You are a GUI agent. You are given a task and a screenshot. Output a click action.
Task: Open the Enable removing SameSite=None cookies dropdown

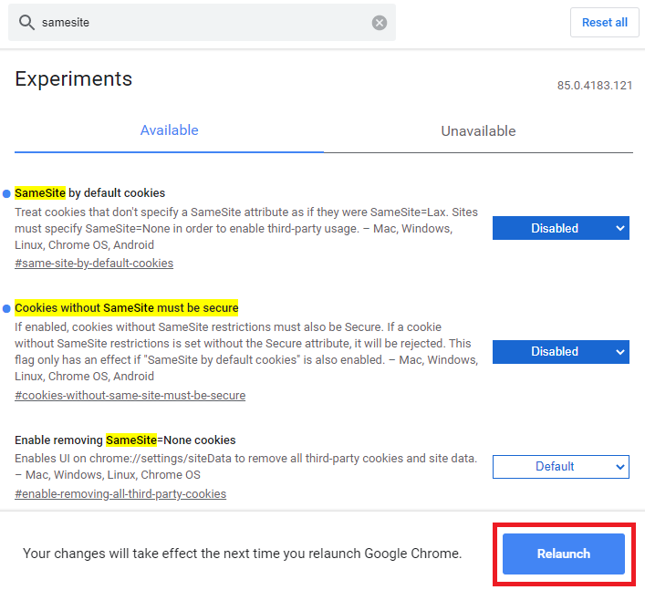tap(561, 467)
